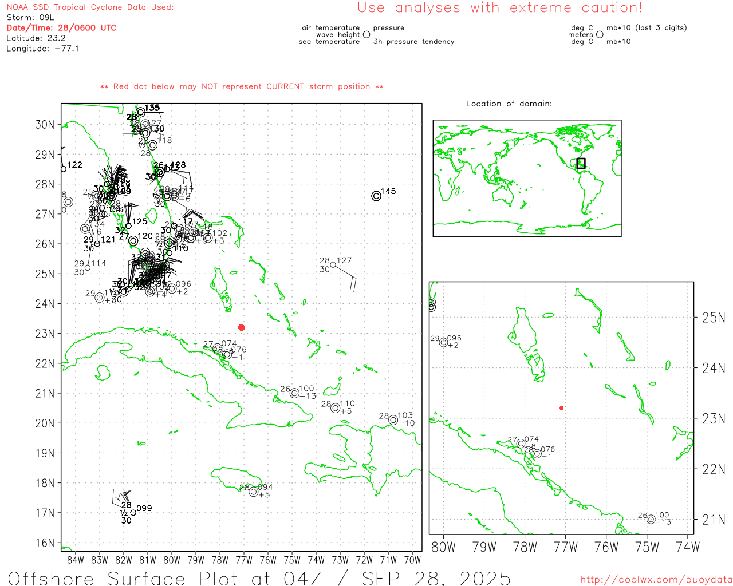Click the station circle labeled 103 and -10
This screenshot has width=733, height=586.
[393, 420]
